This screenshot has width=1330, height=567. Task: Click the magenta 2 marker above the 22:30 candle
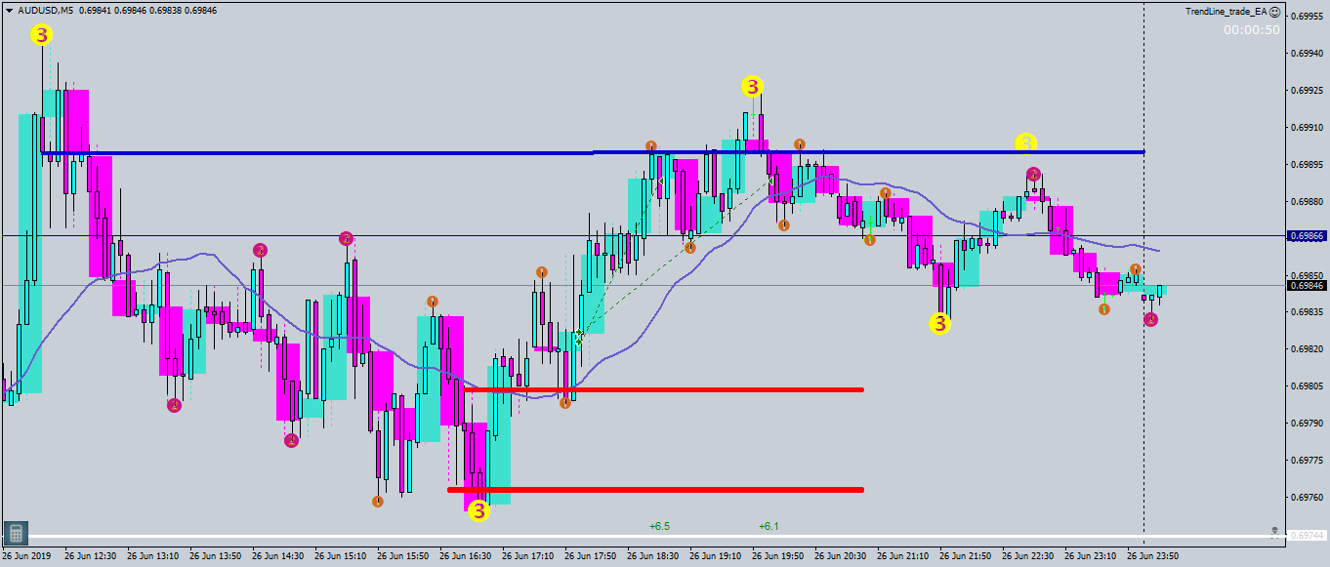[x=1034, y=175]
